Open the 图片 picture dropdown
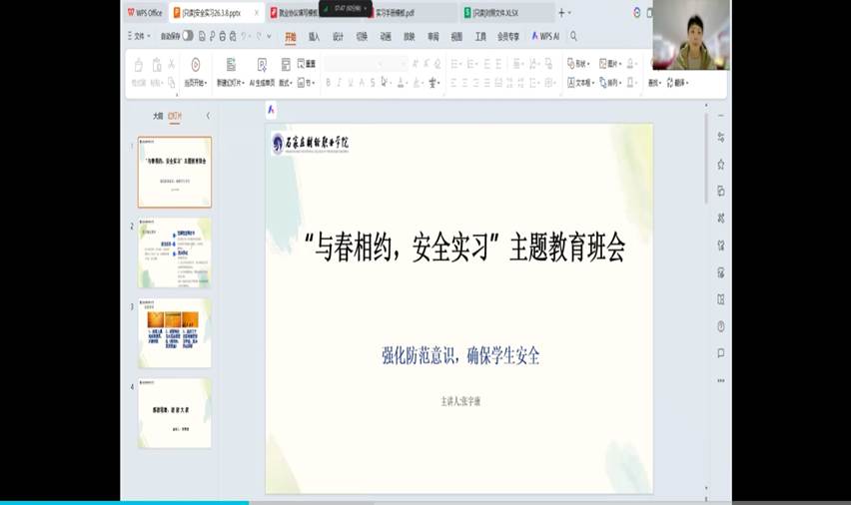The height and width of the screenshot is (505, 851). pyautogui.click(x=610, y=64)
